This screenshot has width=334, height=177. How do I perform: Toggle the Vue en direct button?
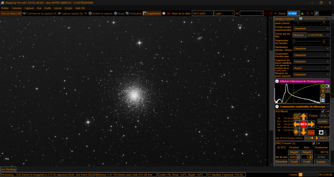pos(11,13)
